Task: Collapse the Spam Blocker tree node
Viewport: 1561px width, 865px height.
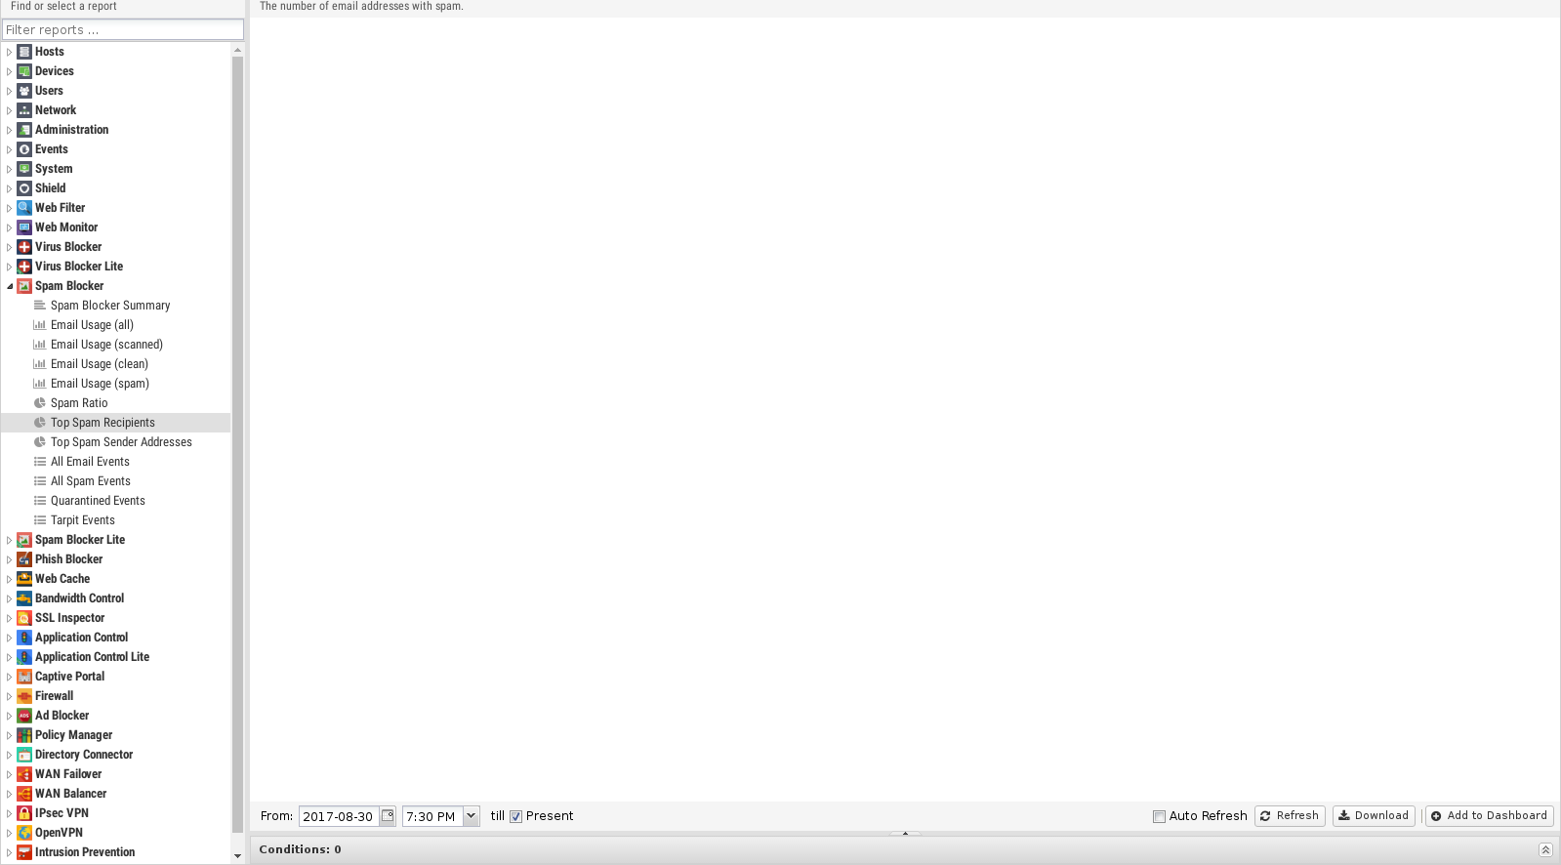Action: point(10,286)
